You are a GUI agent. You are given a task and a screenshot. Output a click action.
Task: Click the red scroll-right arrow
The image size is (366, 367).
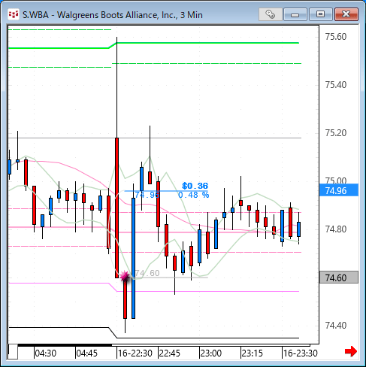pyautogui.click(x=351, y=351)
